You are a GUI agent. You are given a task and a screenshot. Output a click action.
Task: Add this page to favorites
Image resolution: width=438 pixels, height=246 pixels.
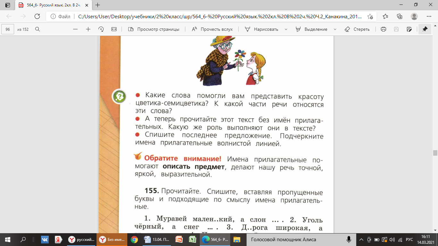click(x=370, y=16)
